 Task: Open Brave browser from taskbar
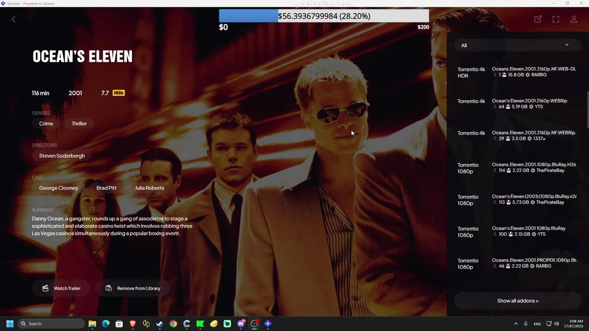(x=133, y=324)
